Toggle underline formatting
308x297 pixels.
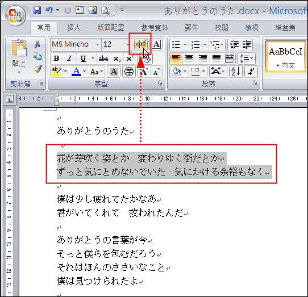coord(84,58)
